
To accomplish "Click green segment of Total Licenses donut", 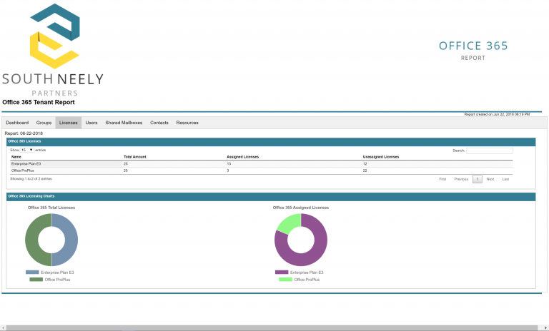I will point(32,240).
